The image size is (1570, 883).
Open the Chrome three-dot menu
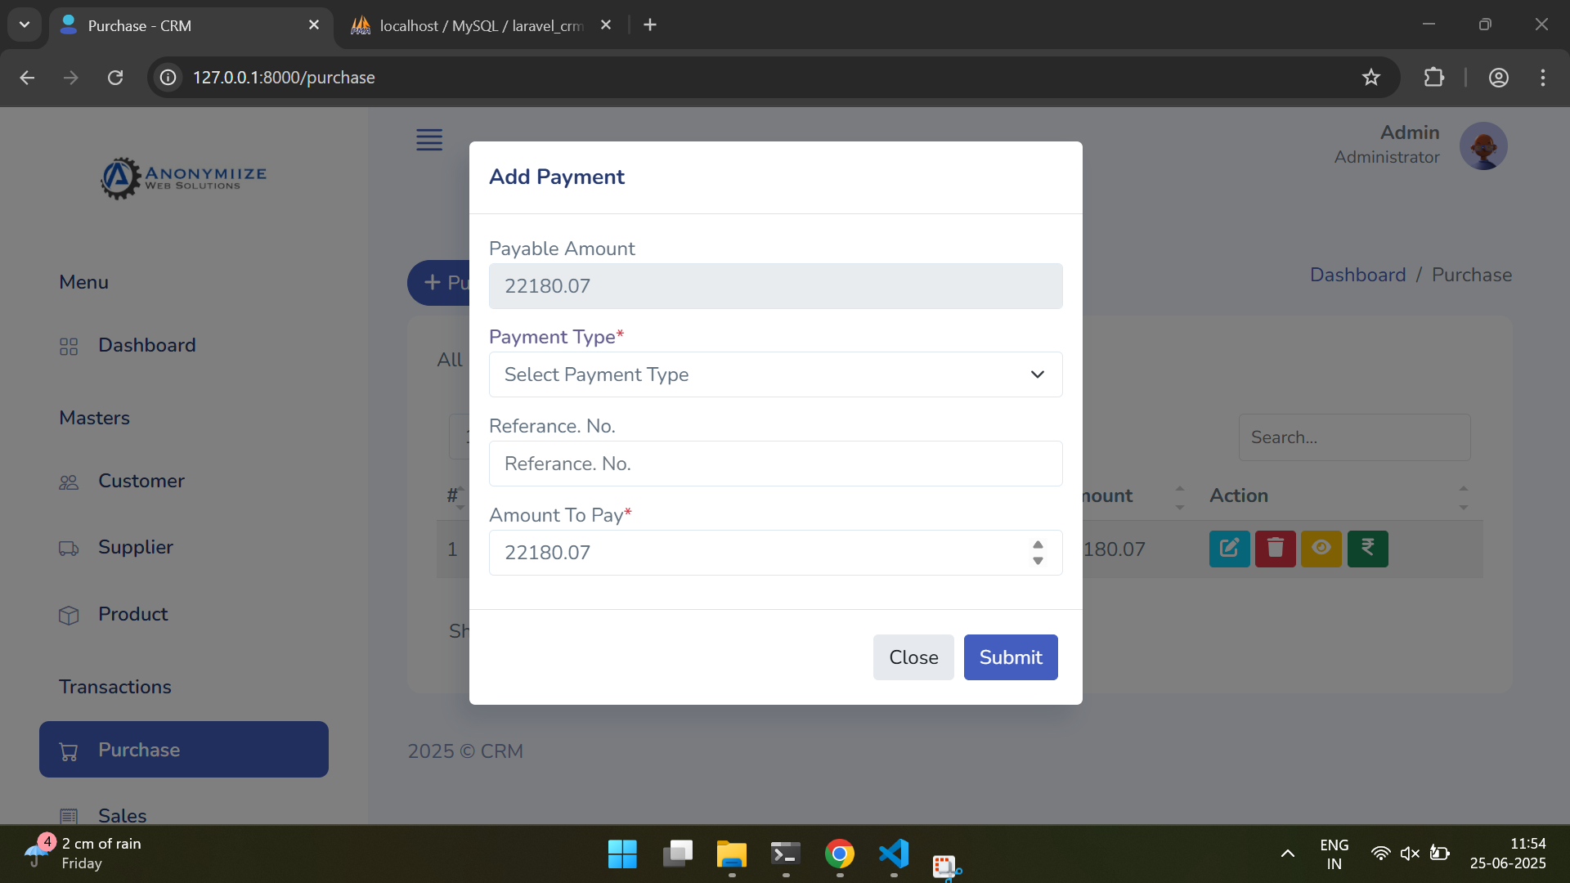[x=1543, y=78]
